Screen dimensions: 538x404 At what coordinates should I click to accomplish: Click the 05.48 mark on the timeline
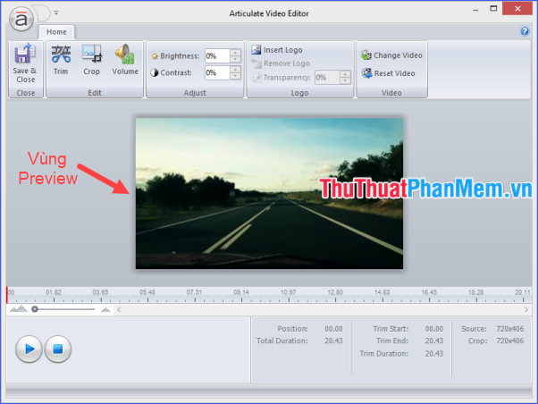(x=147, y=292)
